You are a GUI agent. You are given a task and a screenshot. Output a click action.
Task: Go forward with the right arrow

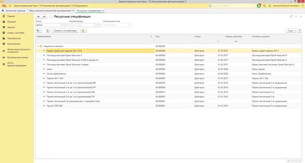coord(44,17)
